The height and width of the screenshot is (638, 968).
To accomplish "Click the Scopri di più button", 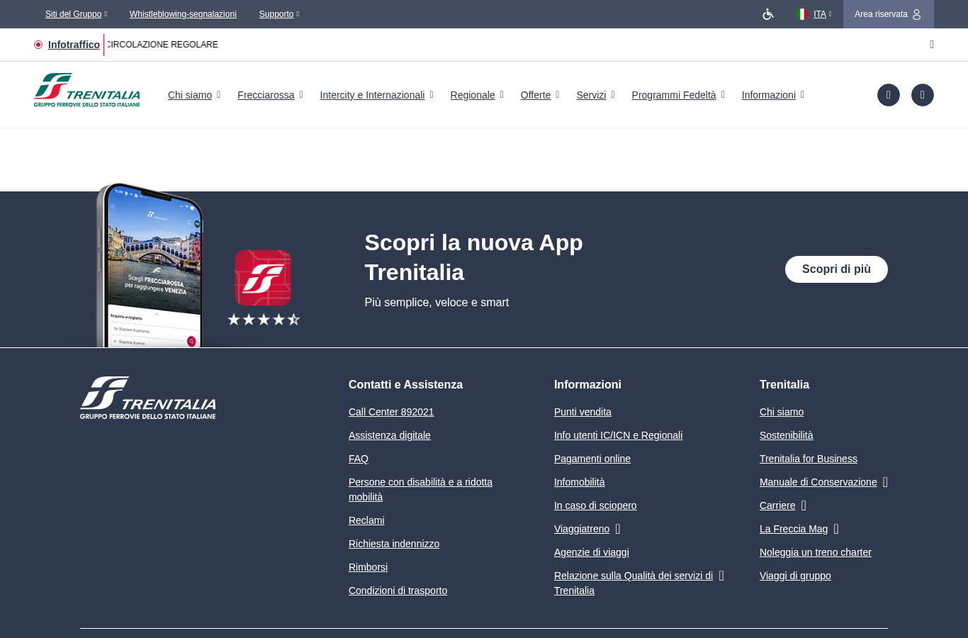I will pyautogui.click(x=836, y=269).
